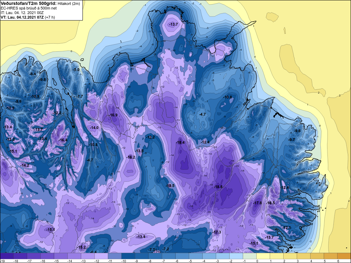
Task: Click the -9.8 temperature label on map
Action: [42, 79]
